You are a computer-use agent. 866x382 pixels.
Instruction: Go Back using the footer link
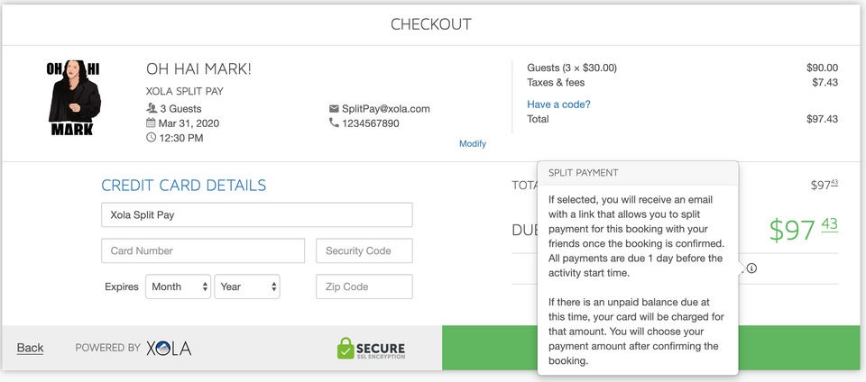tap(30, 348)
